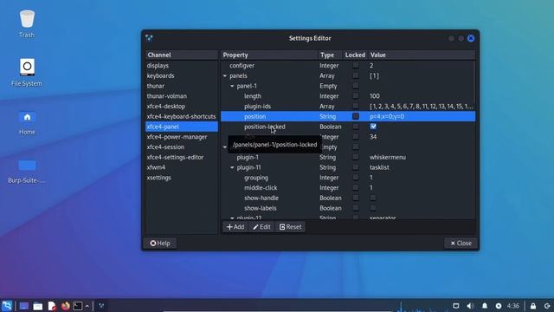Click the 'p=4;x=0;y=0' position value
Screen dimensions: 554x312
point(387,116)
